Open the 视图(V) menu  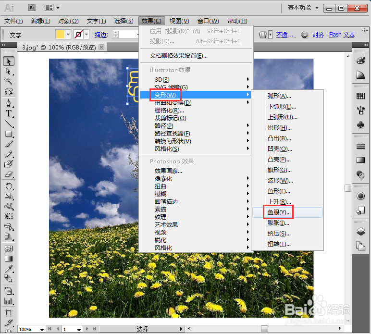pyautogui.click(x=179, y=21)
